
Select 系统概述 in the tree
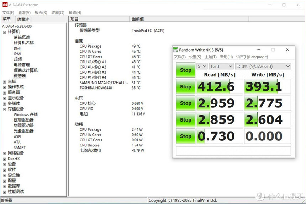tap(22, 37)
